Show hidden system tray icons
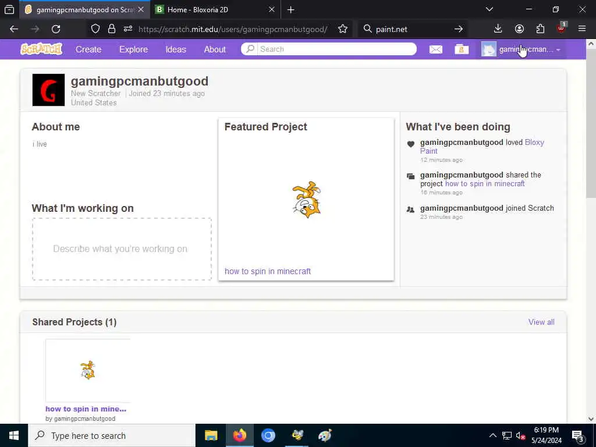596x447 pixels. [492, 436]
